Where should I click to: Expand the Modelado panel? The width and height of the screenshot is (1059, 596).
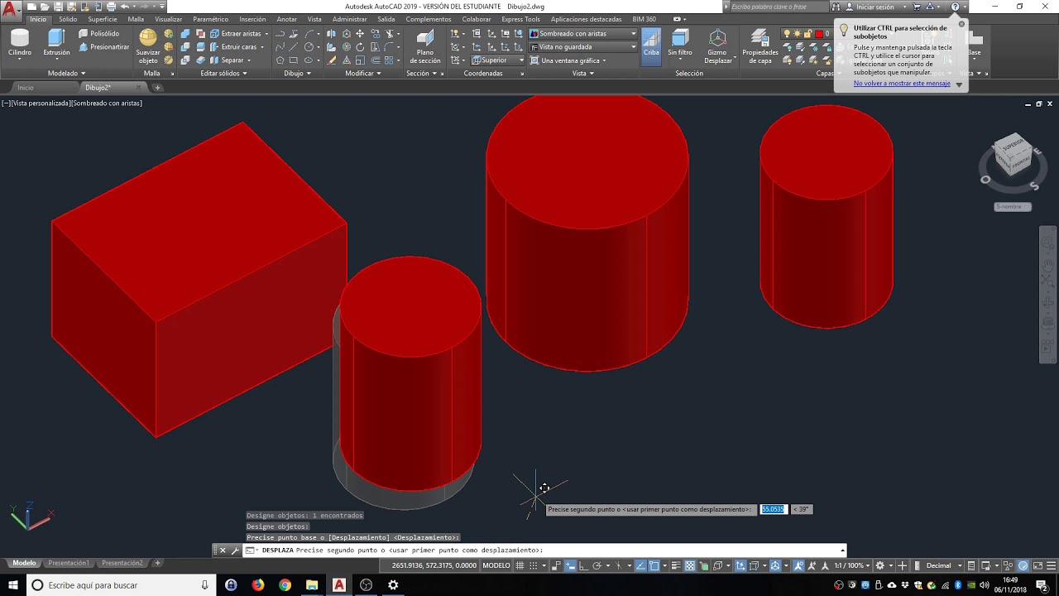66,73
